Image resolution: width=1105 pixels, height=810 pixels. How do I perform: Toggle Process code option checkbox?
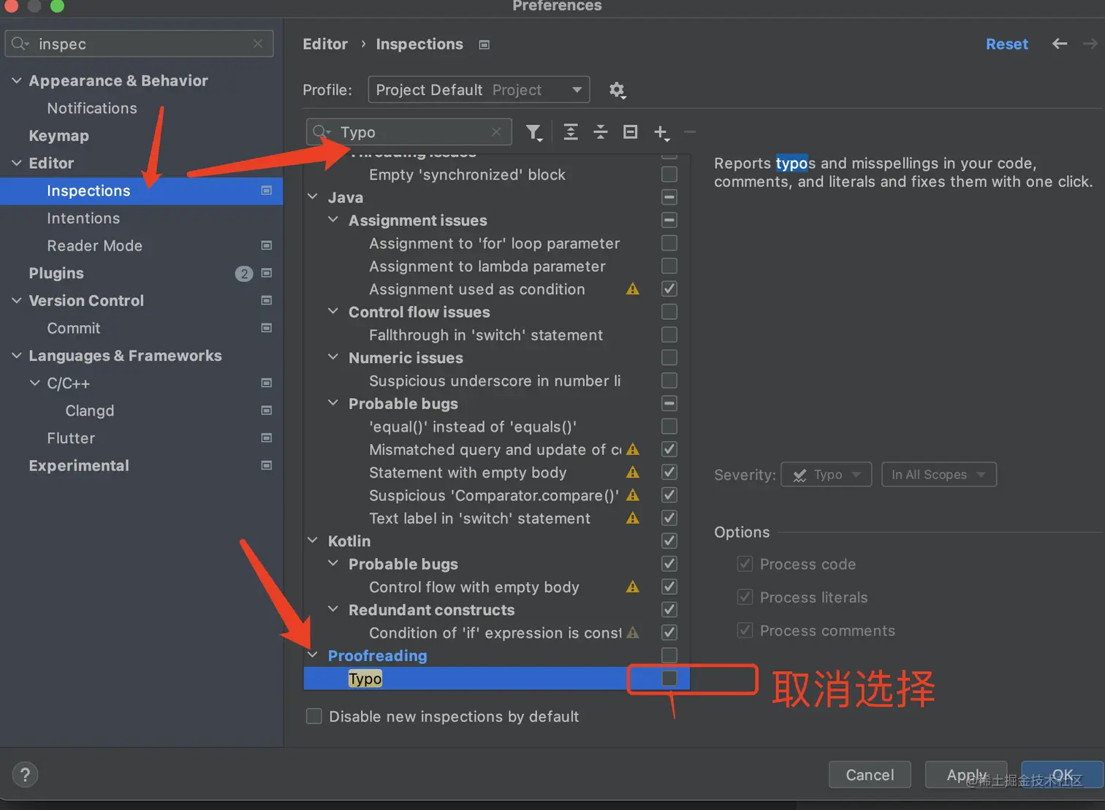[745, 564]
